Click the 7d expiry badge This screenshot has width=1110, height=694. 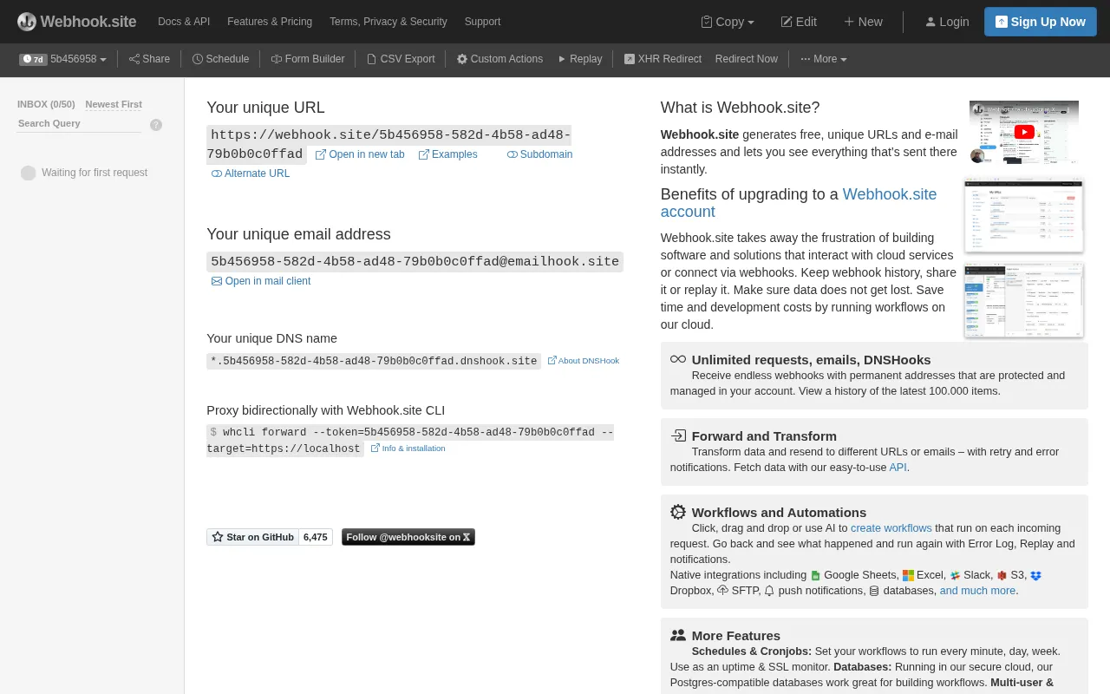tap(33, 59)
